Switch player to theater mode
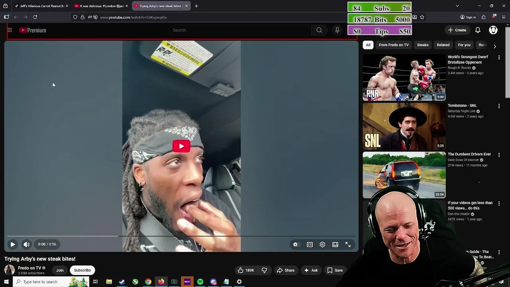 pos(335,244)
